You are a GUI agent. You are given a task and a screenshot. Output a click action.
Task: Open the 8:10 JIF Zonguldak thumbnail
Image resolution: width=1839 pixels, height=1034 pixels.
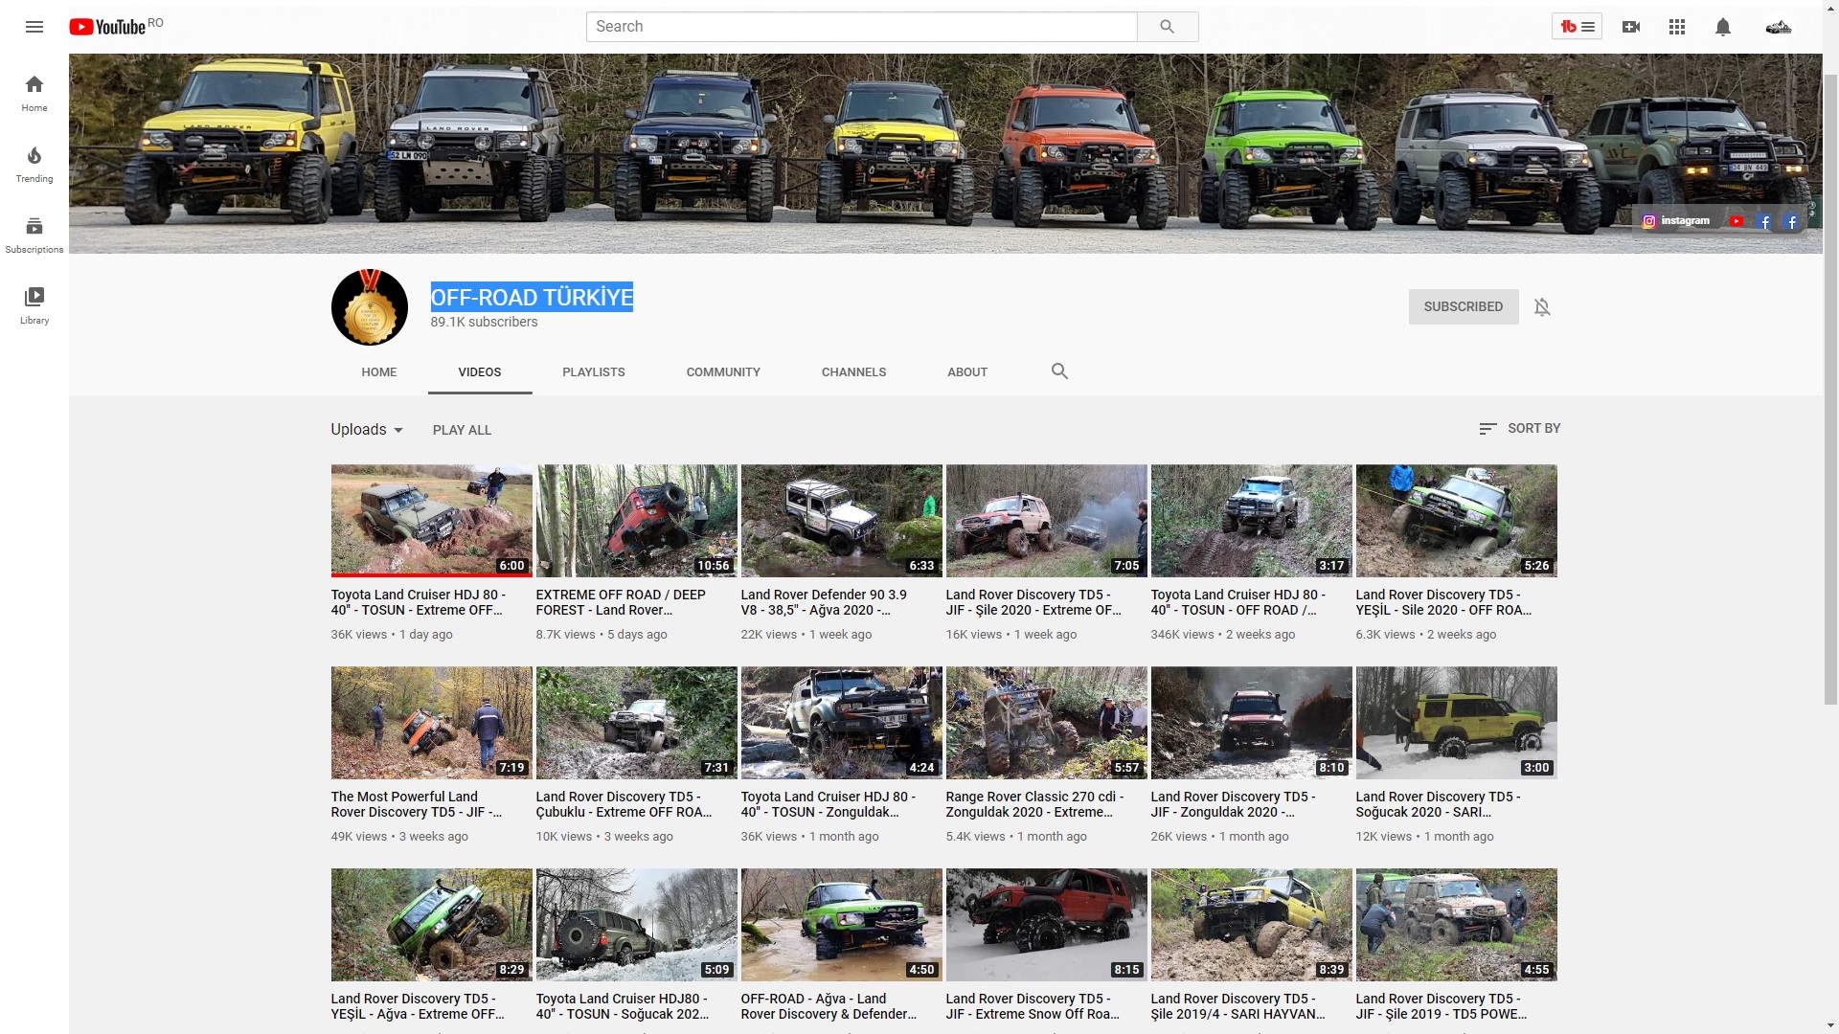tap(1252, 723)
